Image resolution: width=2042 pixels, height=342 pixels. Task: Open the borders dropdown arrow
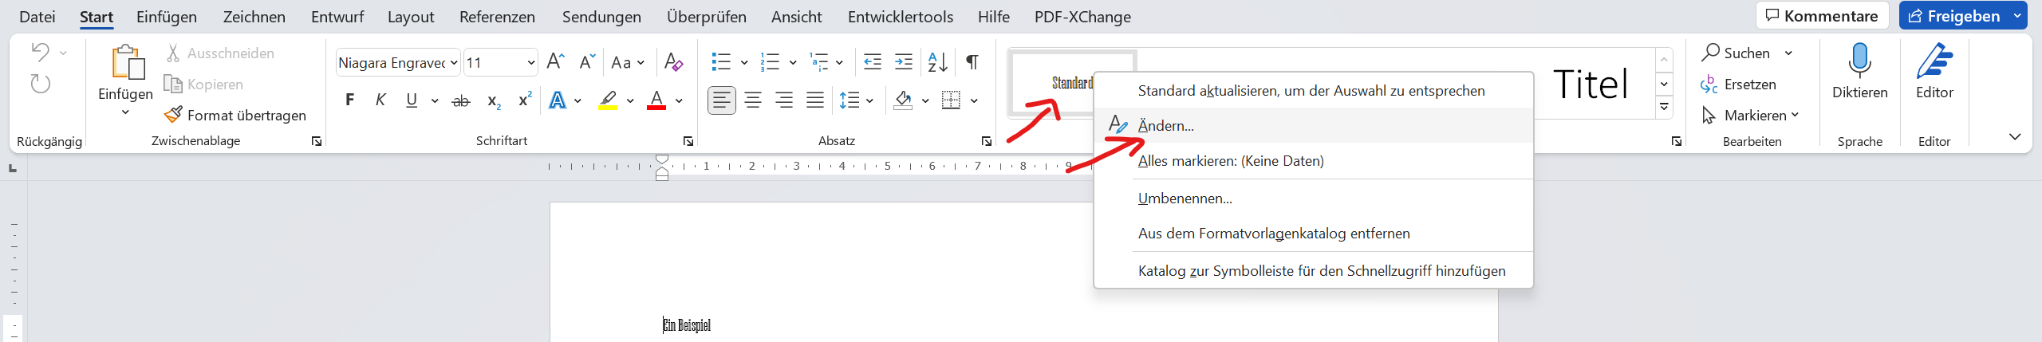coord(974,100)
